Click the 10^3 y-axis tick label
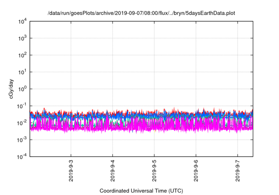The image size is (279, 195). pyautogui.click(x=23, y=38)
